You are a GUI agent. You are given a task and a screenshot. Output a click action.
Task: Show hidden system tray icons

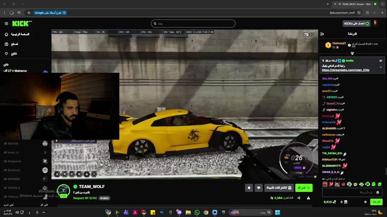click(44, 212)
